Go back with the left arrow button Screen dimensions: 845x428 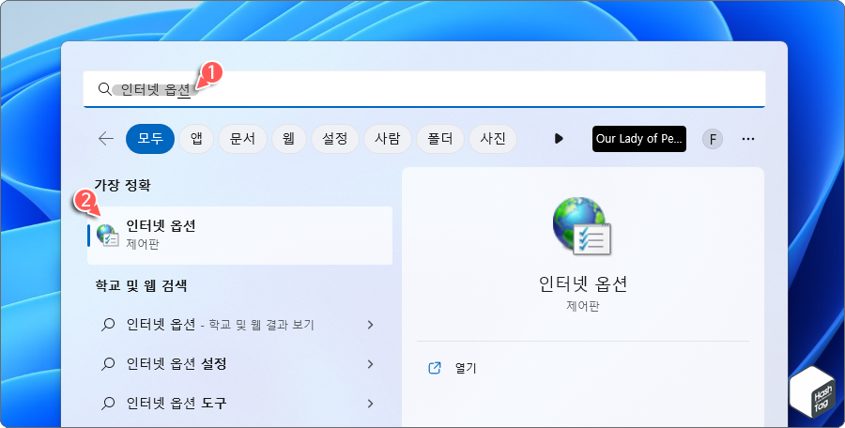[x=106, y=139]
